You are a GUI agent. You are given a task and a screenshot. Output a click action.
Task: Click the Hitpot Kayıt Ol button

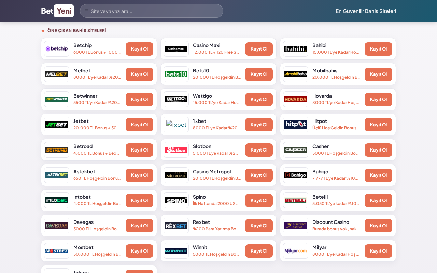378,125
